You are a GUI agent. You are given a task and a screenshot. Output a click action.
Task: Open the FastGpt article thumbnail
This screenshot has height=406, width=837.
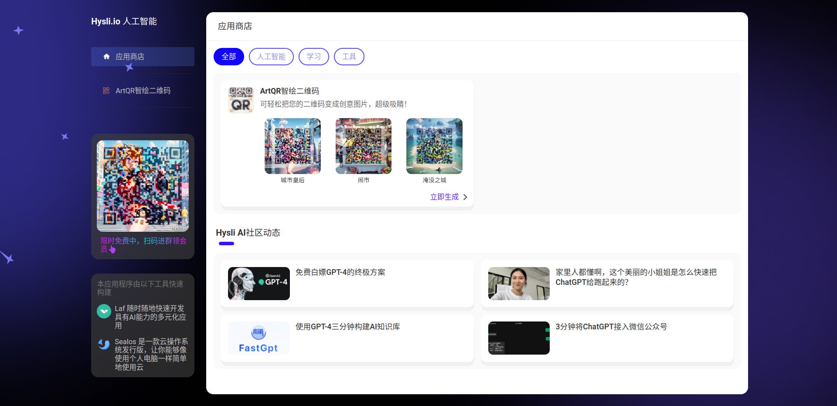(x=259, y=338)
